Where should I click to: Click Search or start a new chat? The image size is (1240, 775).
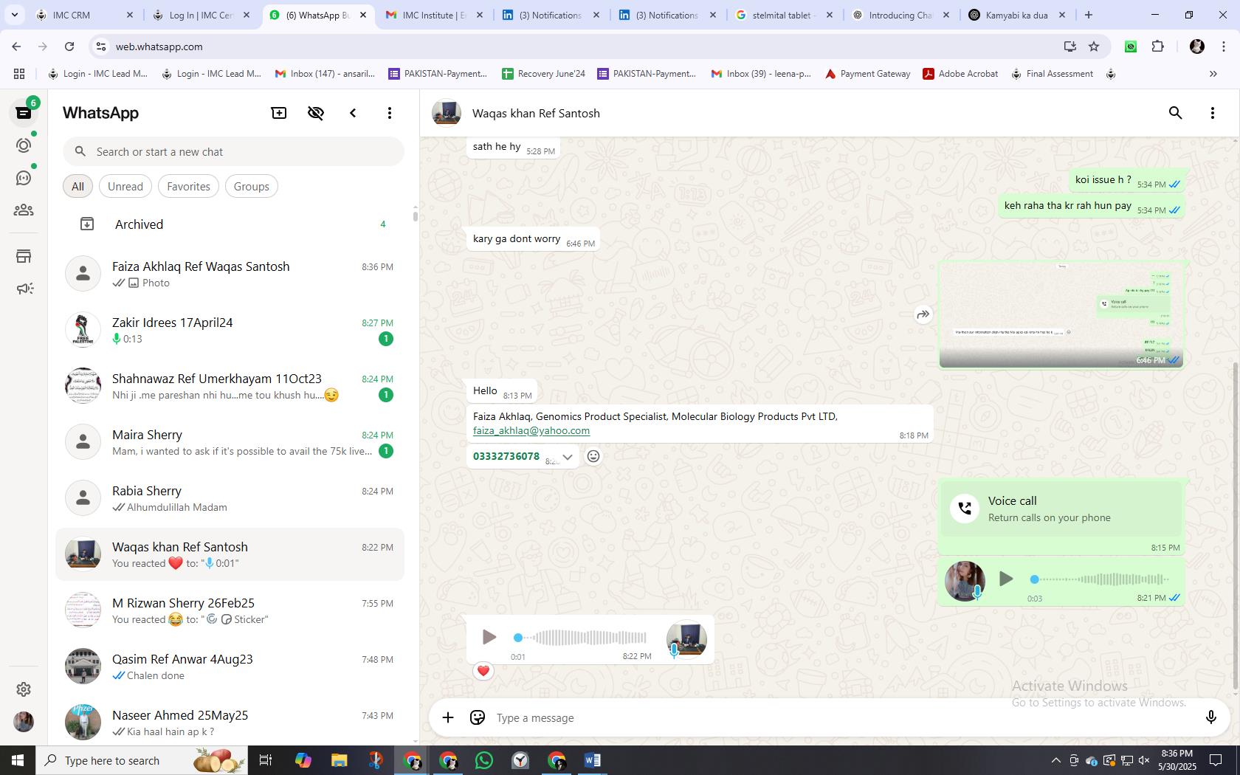(233, 152)
